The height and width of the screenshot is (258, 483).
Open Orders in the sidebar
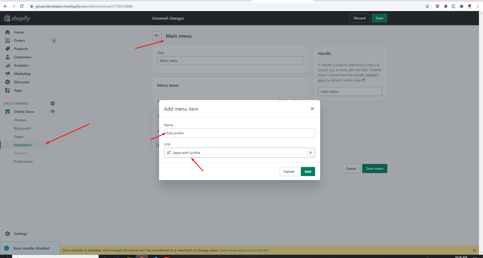coord(19,40)
